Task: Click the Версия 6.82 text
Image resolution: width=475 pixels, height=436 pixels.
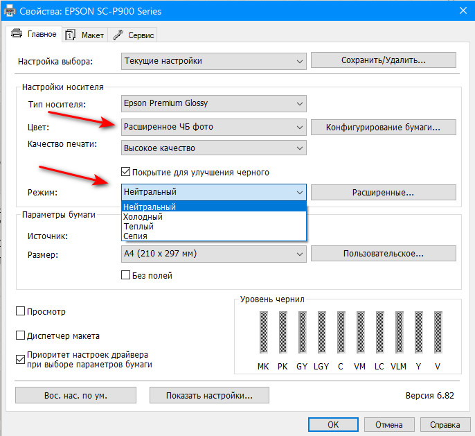Action: point(430,395)
